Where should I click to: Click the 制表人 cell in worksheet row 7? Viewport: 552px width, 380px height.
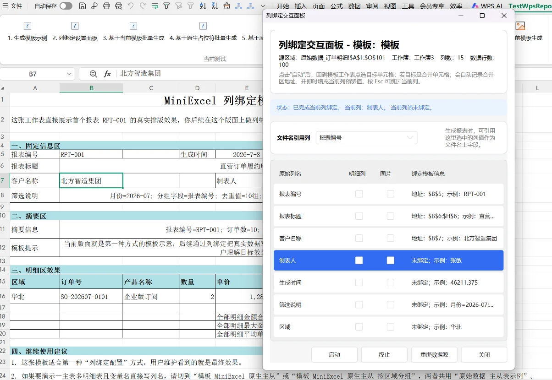(238, 181)
